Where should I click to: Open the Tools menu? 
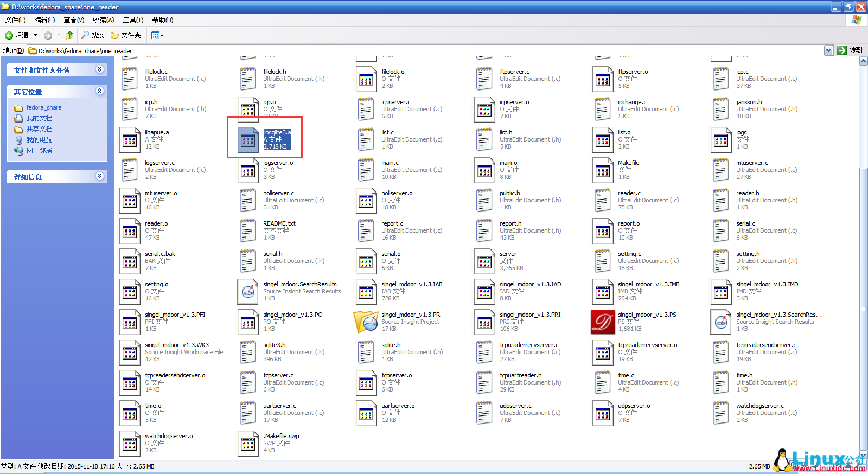pyautogui.click(x=133, y=20)
